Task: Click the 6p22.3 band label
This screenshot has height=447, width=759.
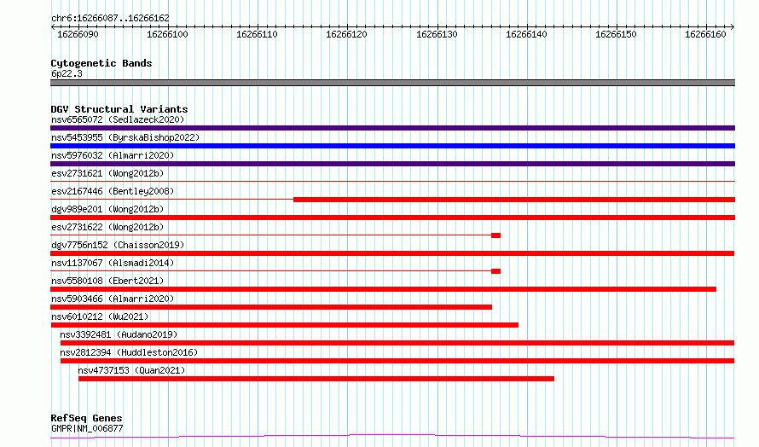Action: (x=67, y=73)
